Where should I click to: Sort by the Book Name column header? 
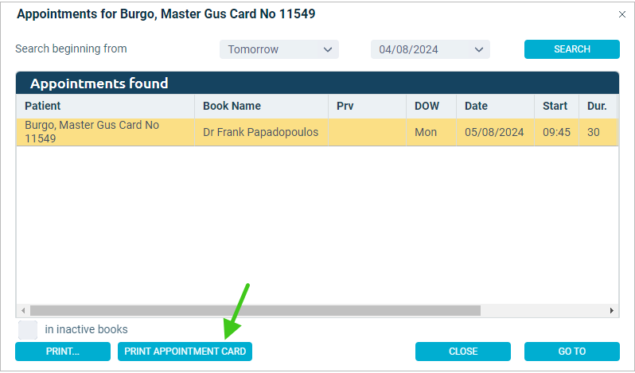pos(261,106)
